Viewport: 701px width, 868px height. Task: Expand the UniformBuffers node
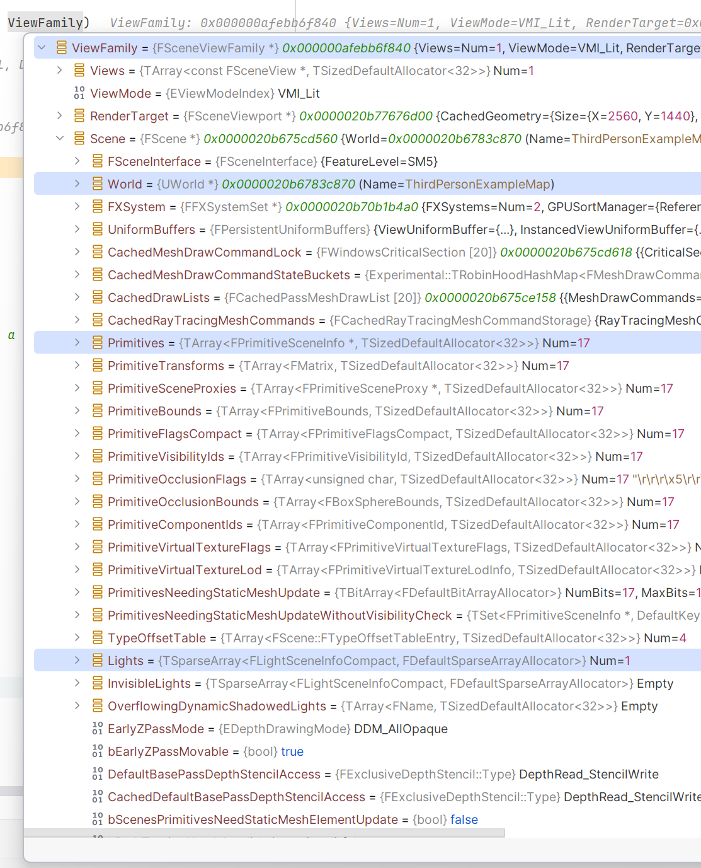pos(77,229)
